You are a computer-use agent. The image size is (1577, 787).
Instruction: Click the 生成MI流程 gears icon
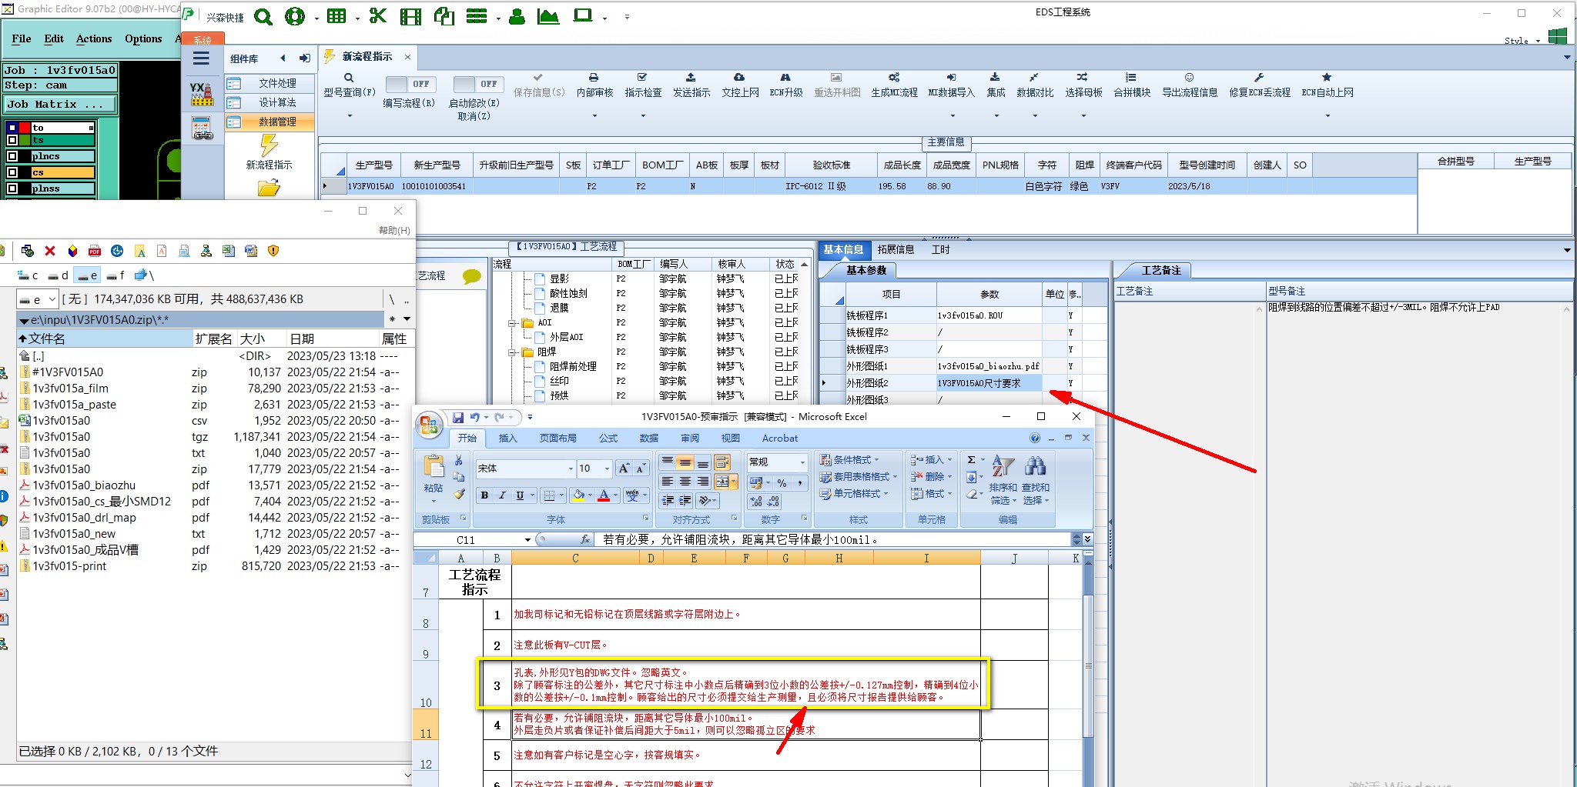coord(894,78)
